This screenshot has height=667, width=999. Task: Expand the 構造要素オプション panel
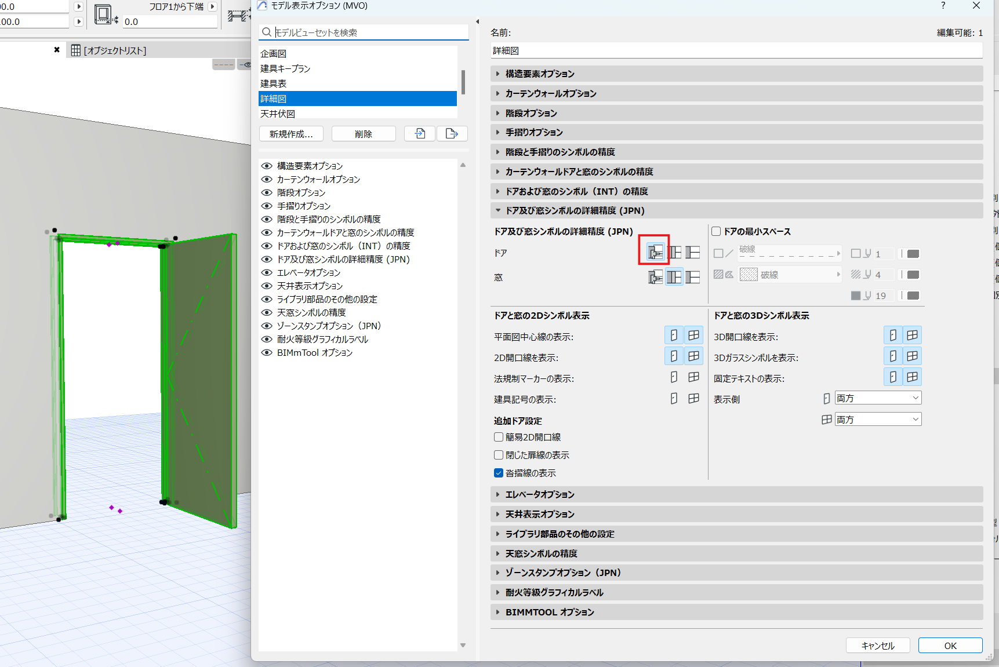(736, 74)
